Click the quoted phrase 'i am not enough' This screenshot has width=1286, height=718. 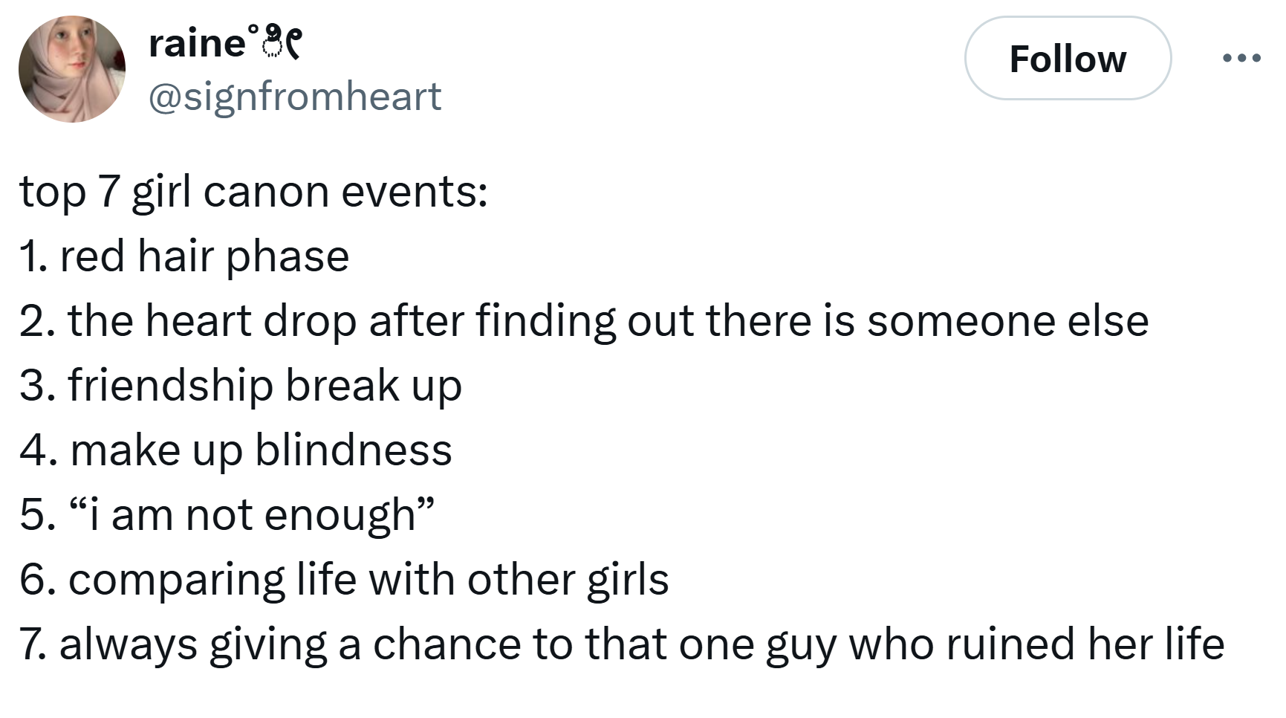click(252, 515)
